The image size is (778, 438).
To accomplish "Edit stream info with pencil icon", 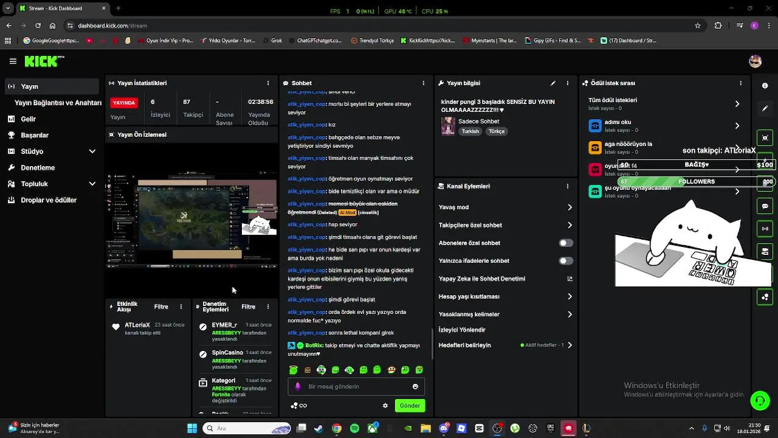I will (x=553, y=83).
